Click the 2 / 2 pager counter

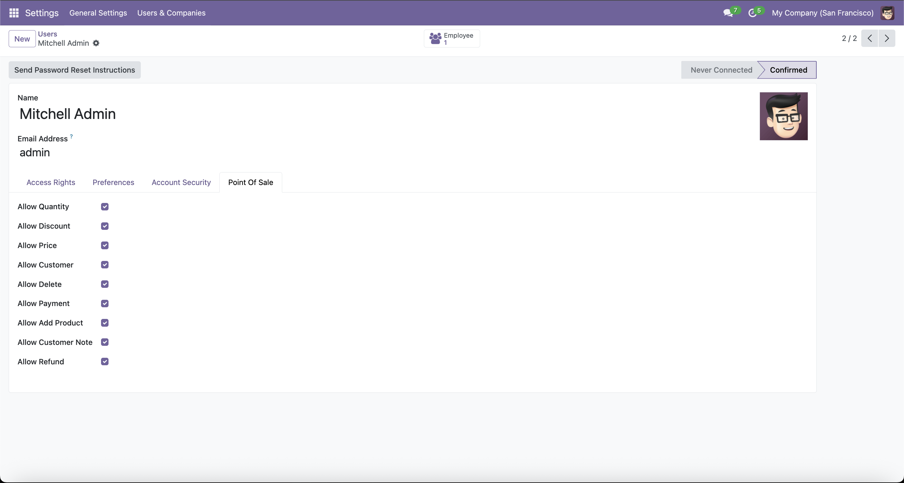click(849, 38)
